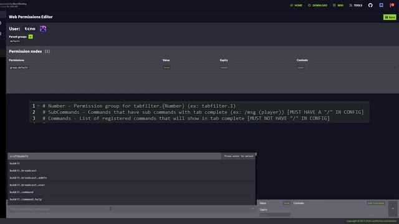Toggle the new node Value true switch
Viewport: 399px width, 224px height.
tap(287, 203)
